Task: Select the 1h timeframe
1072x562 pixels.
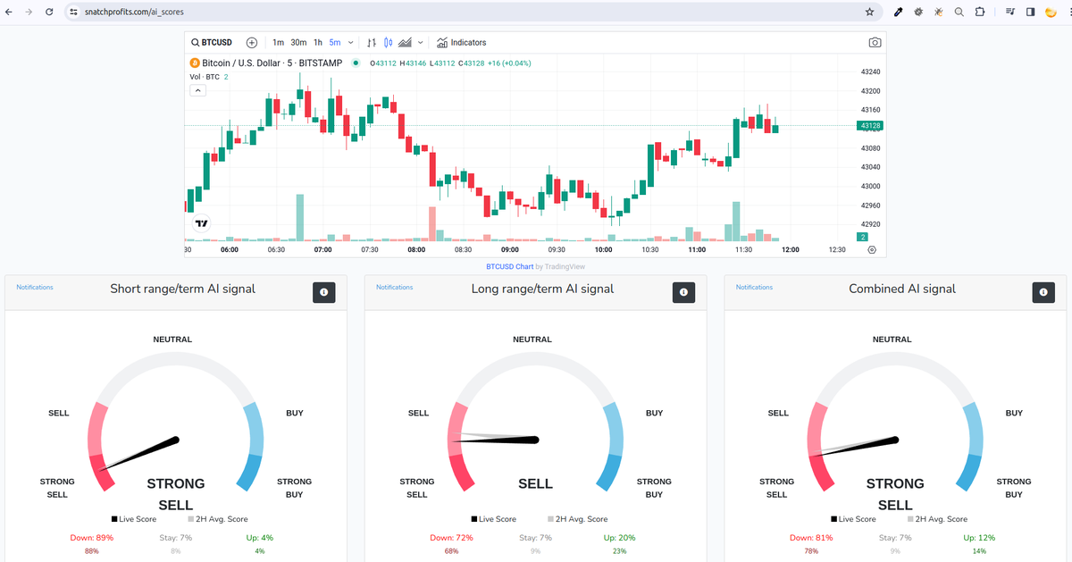Action: (x=318, y=42)
